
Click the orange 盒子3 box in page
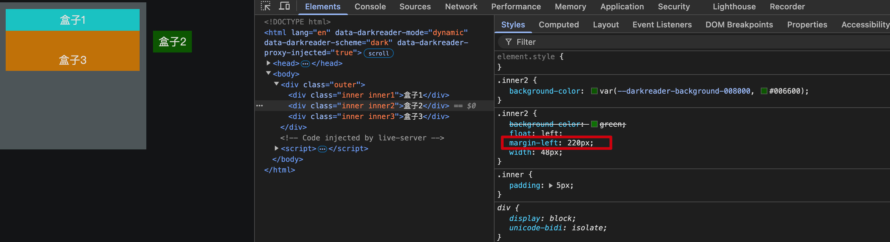pyautogui.click(x=73, y=51)
